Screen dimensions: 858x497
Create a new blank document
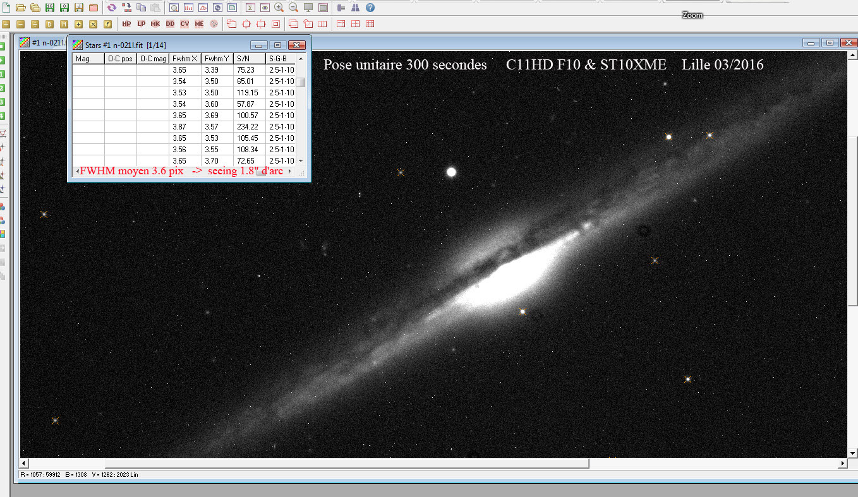click(6, 8)
